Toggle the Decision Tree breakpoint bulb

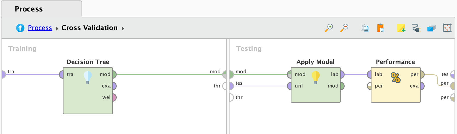tap(88, 77)
